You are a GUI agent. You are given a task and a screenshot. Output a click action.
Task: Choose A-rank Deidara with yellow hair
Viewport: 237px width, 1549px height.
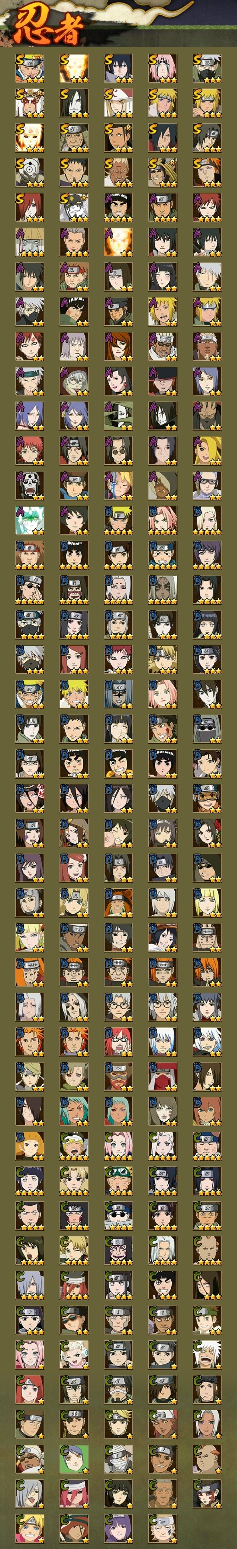point(207,452)
